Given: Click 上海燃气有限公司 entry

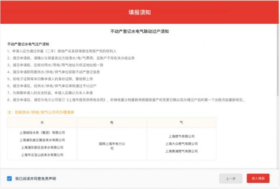Looking at the screenshot, I should 182,136.
